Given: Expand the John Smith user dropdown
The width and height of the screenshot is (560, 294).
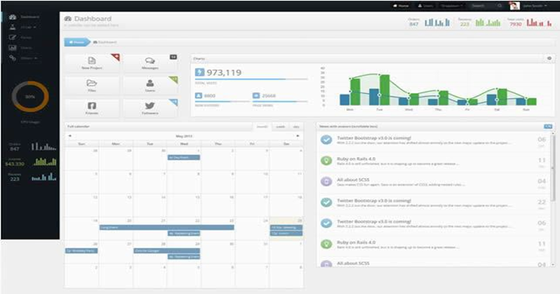Looking at the screenshot, I should click(x=534, y=5).
